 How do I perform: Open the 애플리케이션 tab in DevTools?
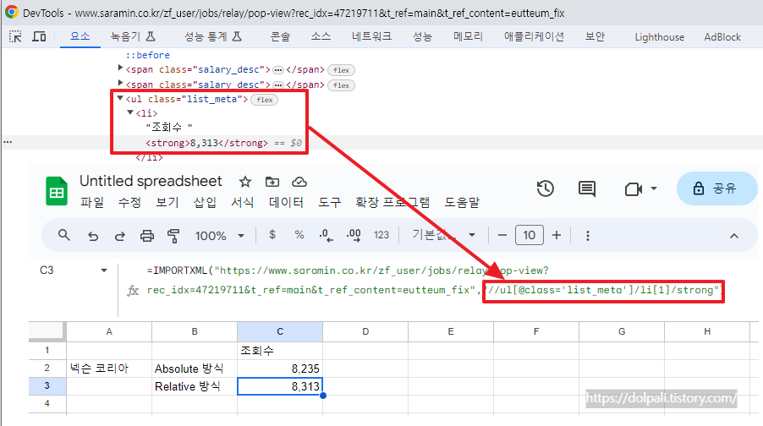coord(534,36)
